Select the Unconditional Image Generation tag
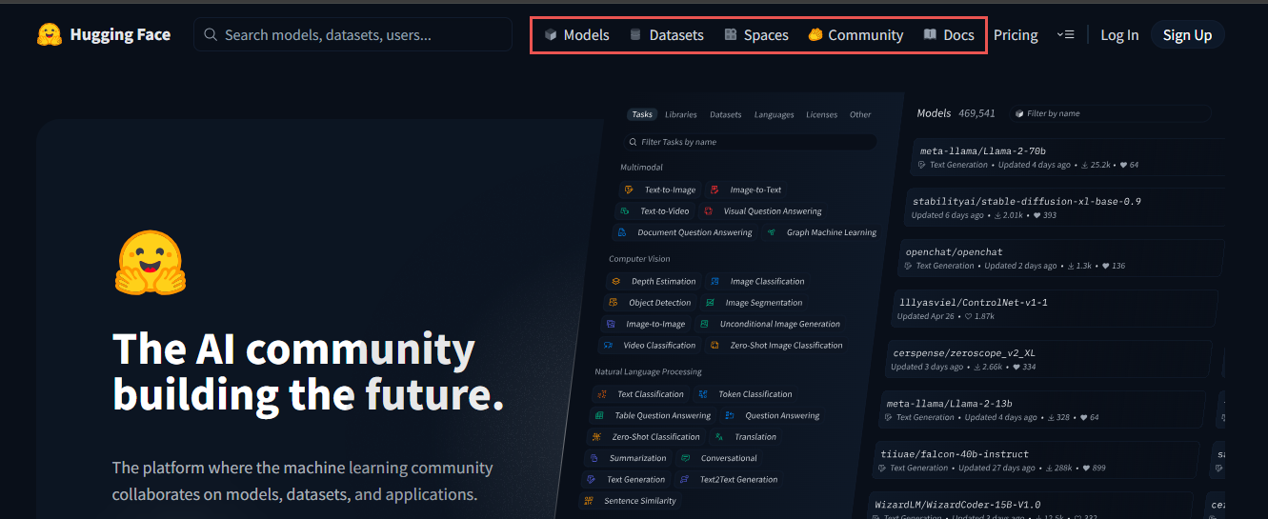 click(770, 324)
